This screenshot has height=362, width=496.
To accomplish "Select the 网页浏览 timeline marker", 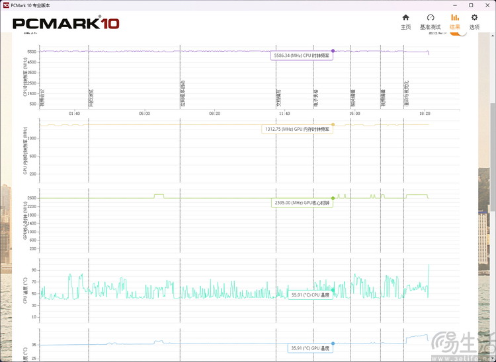I will (91, 98).
